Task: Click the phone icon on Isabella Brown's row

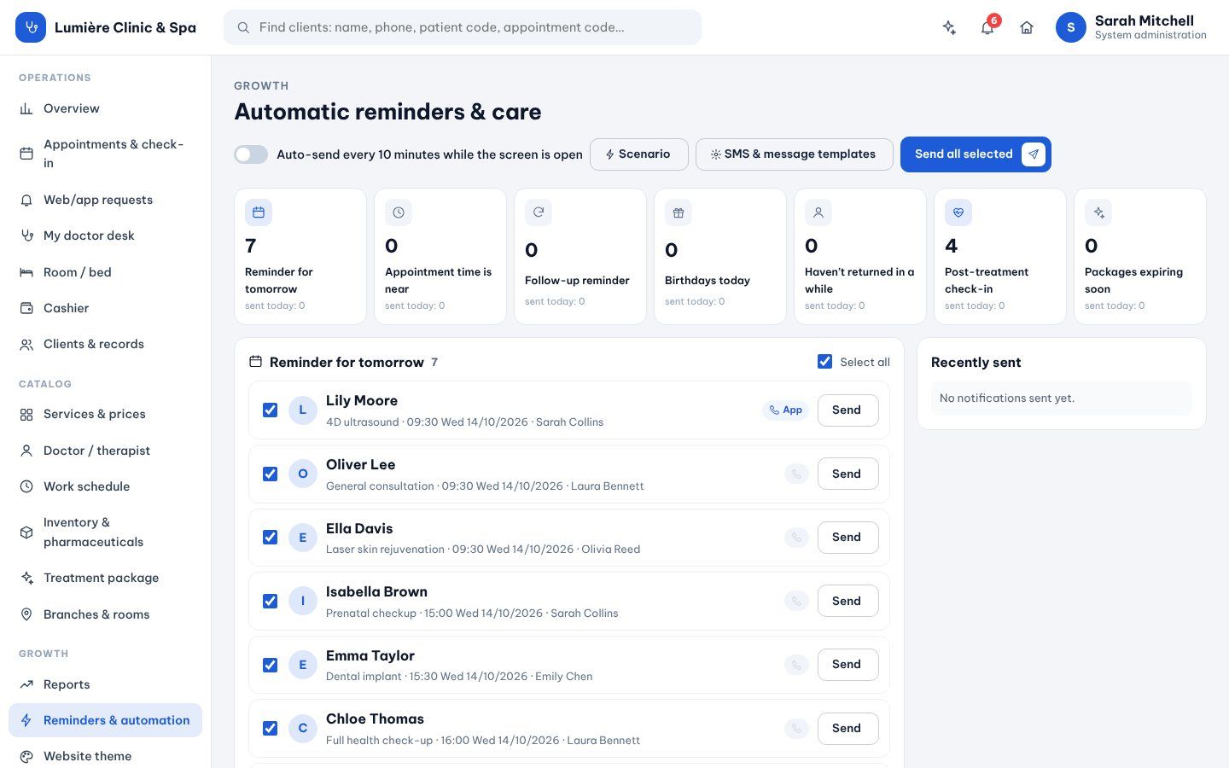Action: [x=796, y=601]
